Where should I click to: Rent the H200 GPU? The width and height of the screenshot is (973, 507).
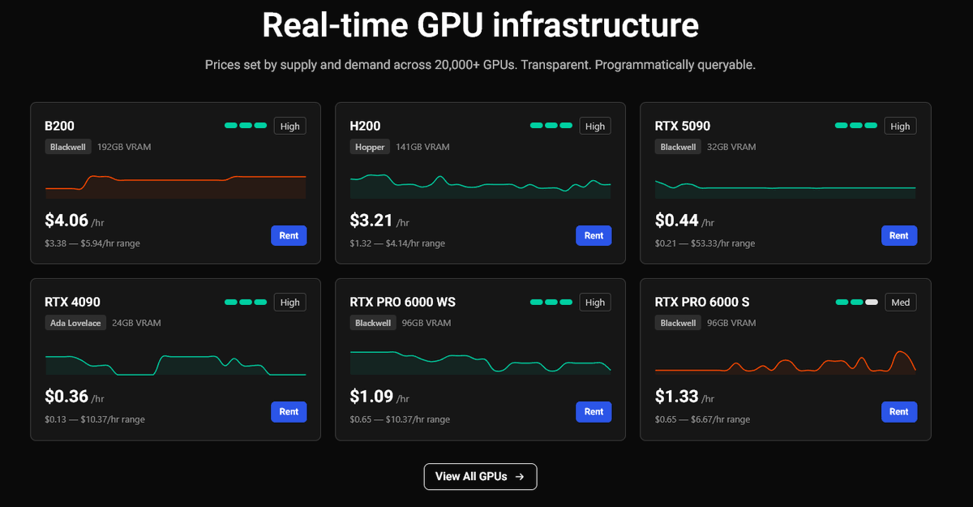[x=594, y=235]
